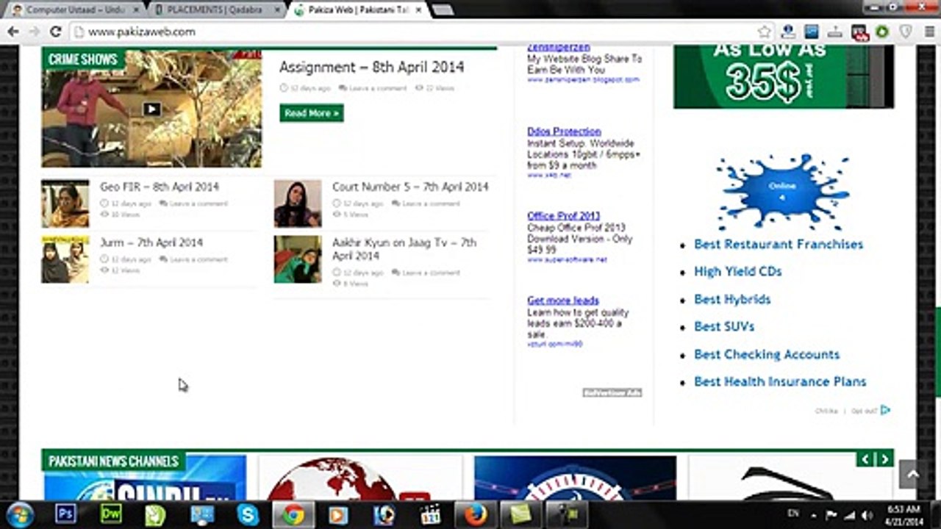Click the Chrome taskbar icon

(293, 514)
